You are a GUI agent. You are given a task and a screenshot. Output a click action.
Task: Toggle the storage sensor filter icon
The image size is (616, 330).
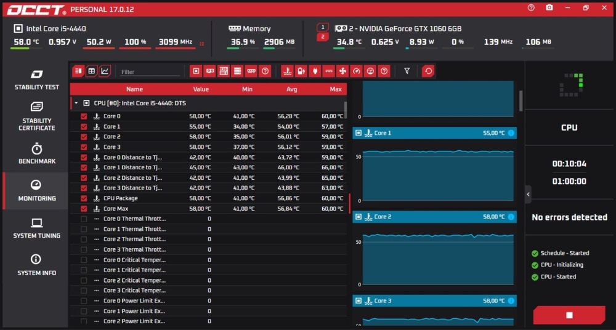[237, 71]
